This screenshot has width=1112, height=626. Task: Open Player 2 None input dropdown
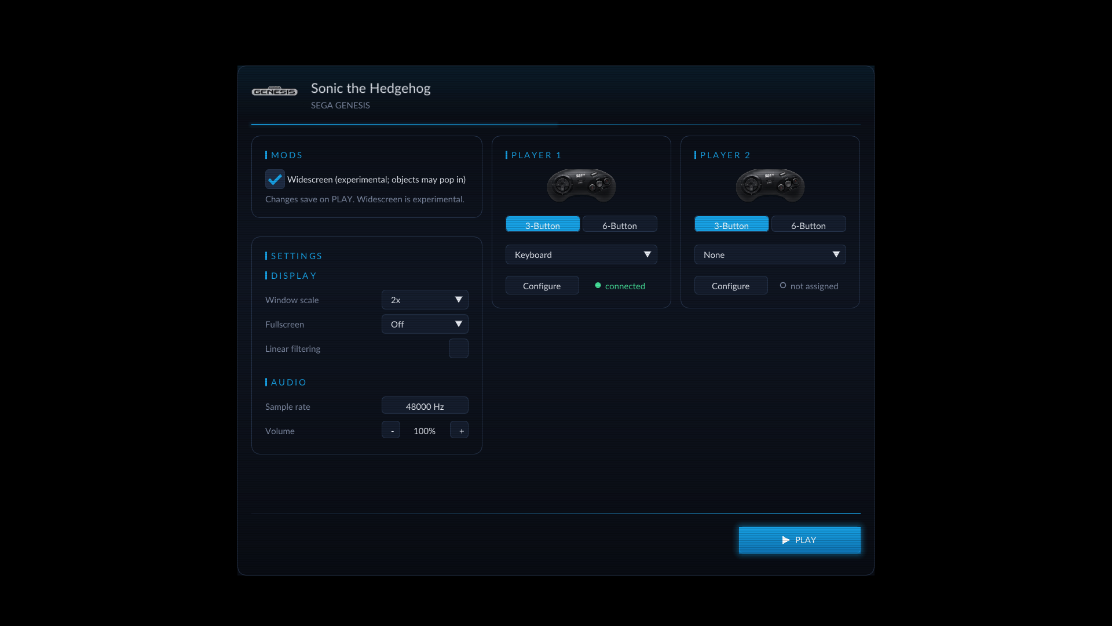pyautogui.click(x=770, y=254)
